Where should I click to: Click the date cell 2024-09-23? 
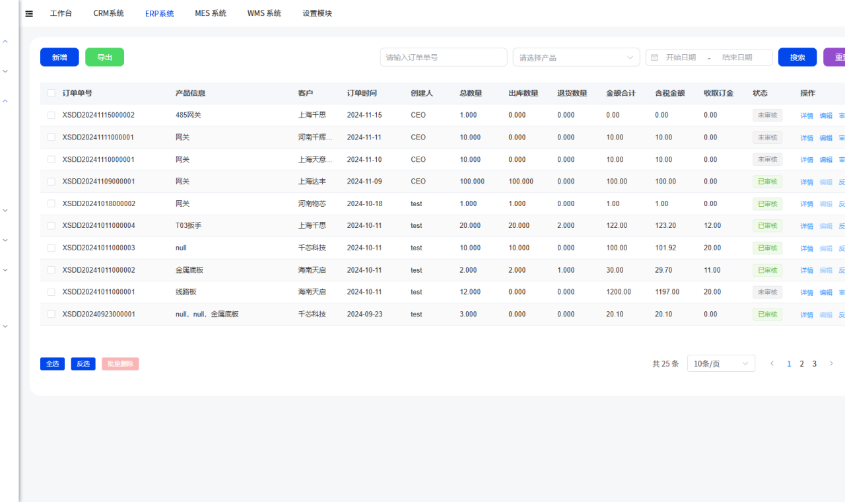coord(364,314)
